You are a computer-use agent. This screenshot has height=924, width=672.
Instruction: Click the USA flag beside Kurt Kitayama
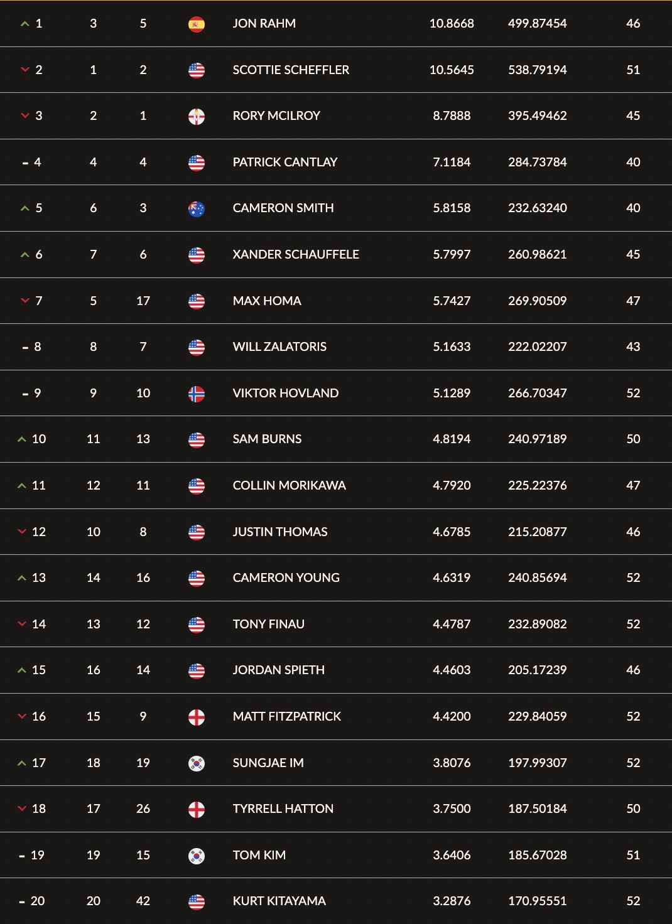[x=197, y=901]
